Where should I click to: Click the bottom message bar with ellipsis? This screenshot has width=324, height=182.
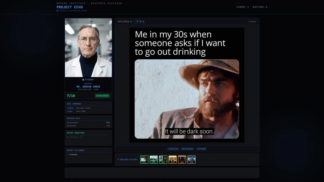(162, 173)
